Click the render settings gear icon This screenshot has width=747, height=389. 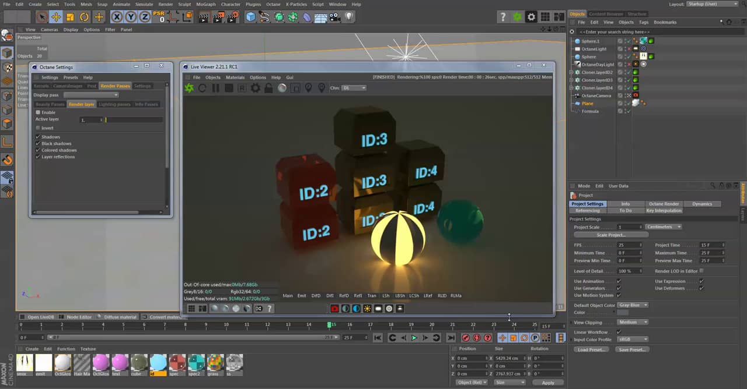531,17
